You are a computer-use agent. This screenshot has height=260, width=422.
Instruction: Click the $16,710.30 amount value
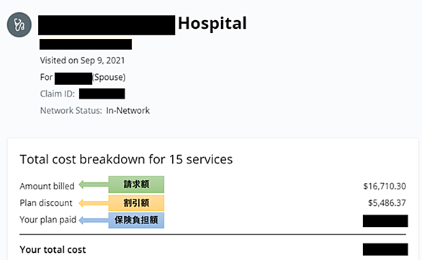point(385,187)
